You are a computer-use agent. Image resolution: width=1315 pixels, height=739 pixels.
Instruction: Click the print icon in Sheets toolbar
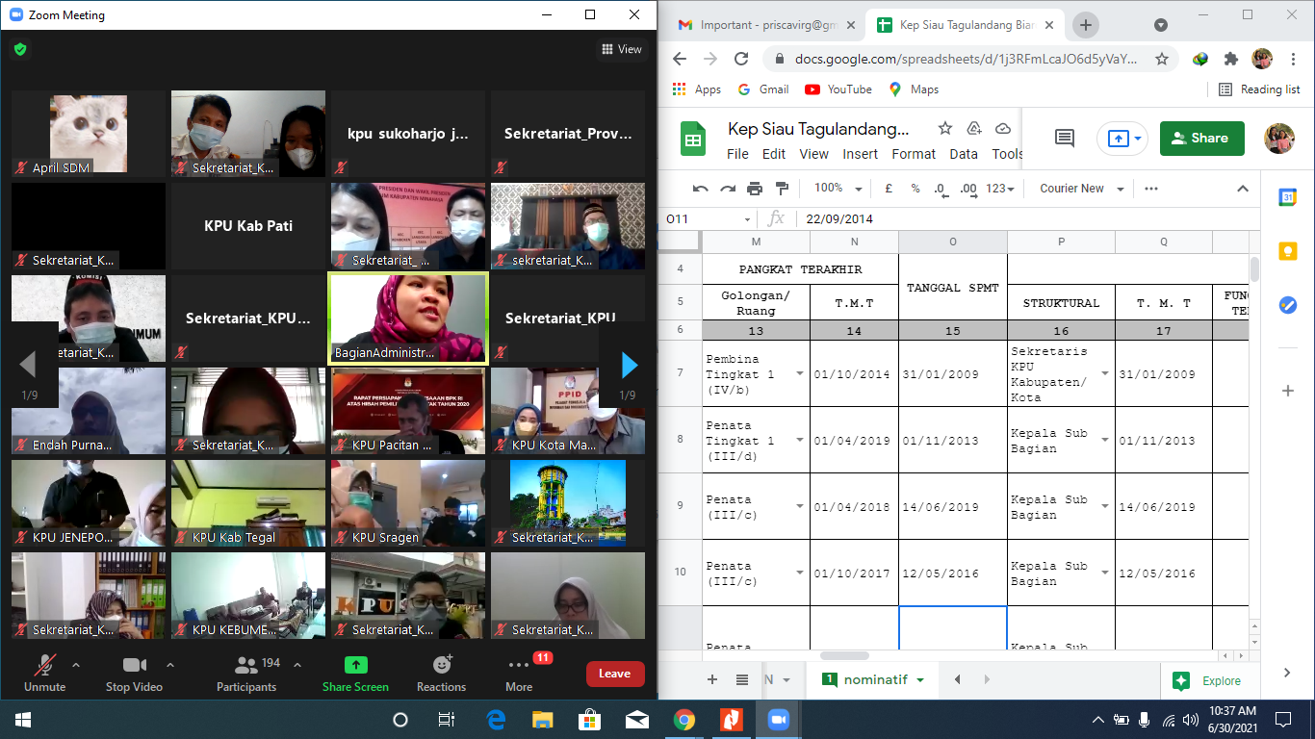(755, 189)
